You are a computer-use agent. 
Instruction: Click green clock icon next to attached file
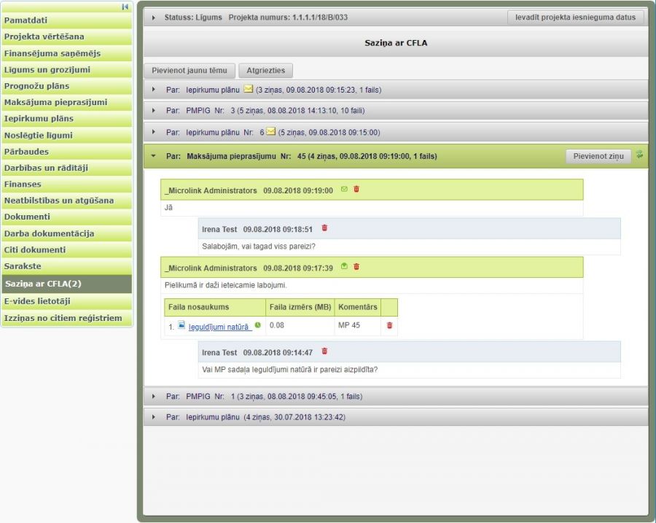tap(258, 325)
